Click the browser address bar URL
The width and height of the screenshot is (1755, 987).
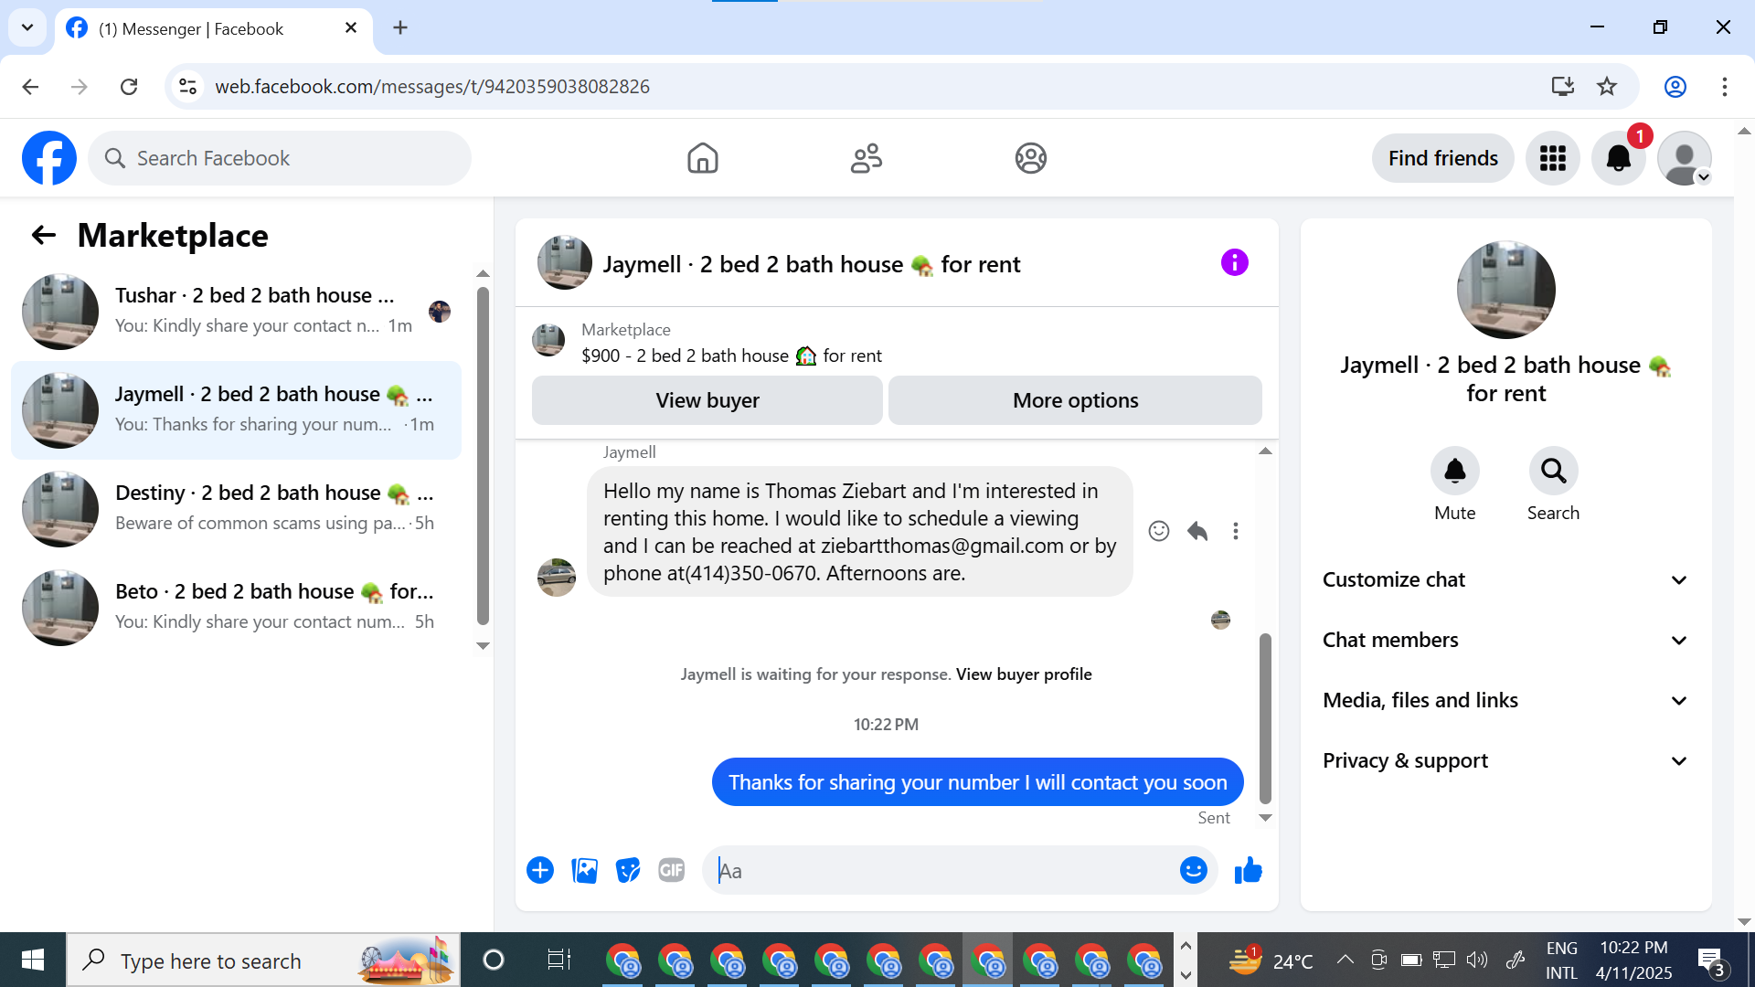432,87
